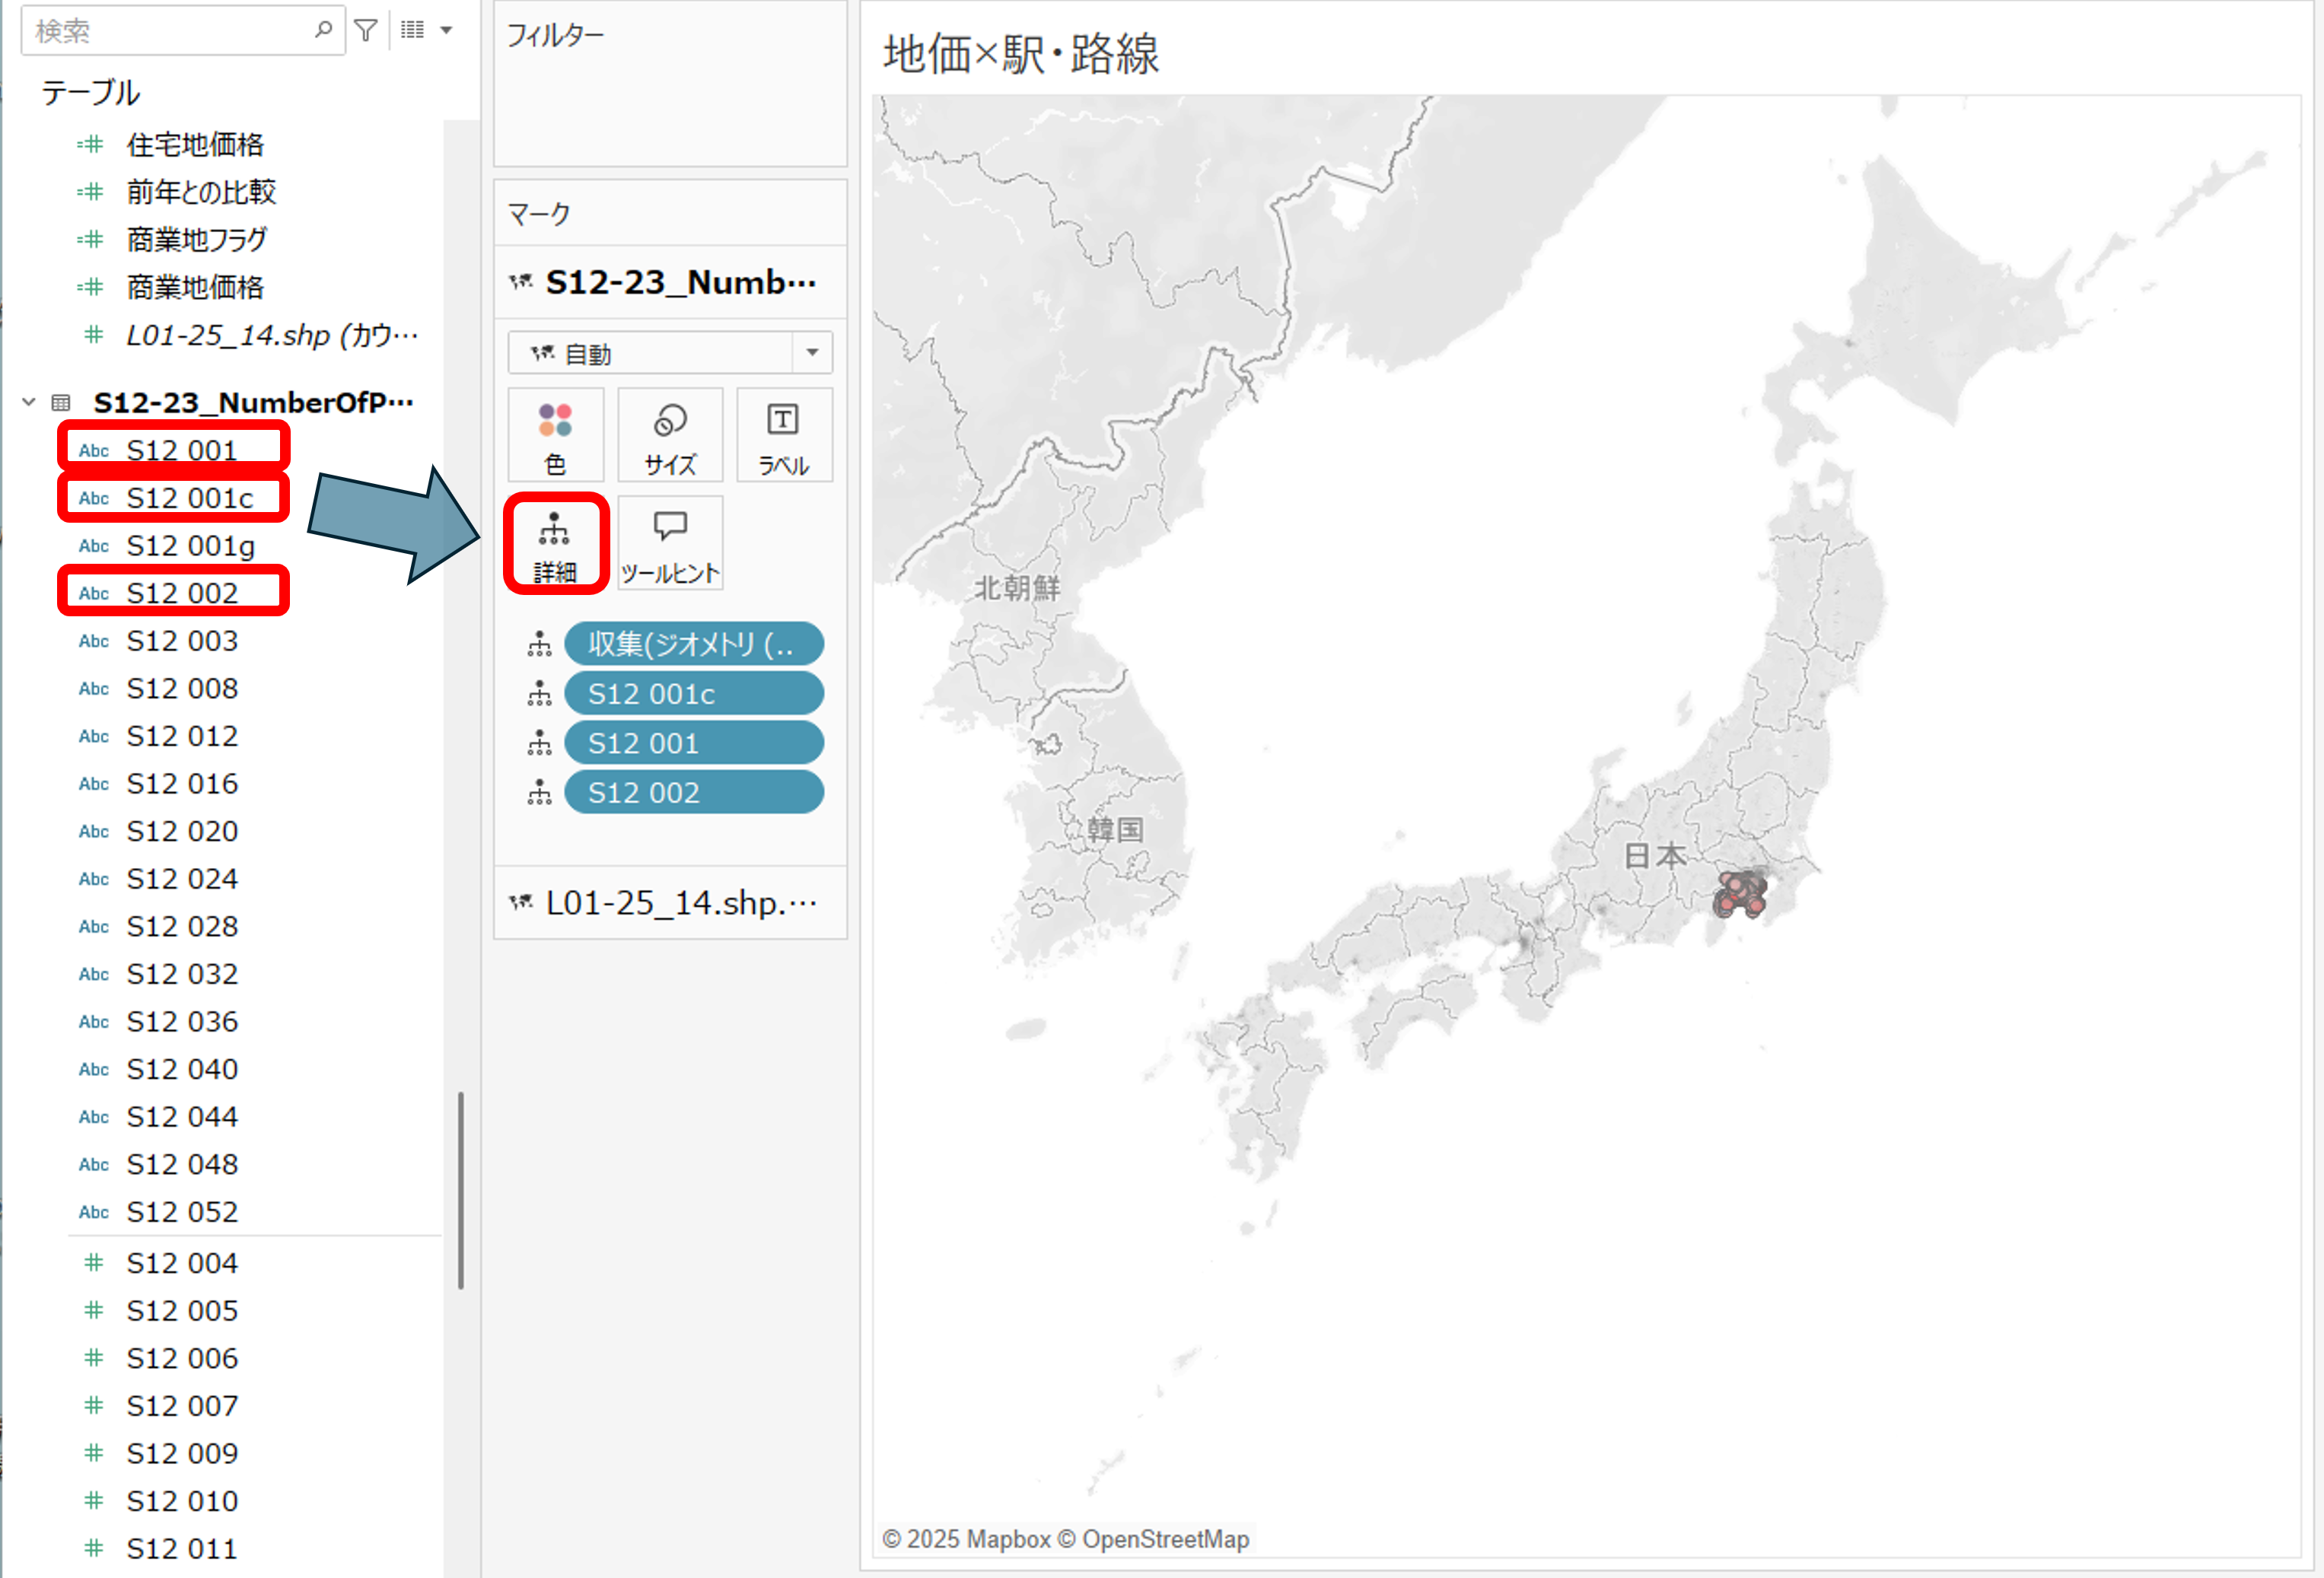The width and height of the screenshot is (2324, 1578).
Task: Open the 色 color marks button
Action: (555, 436)
